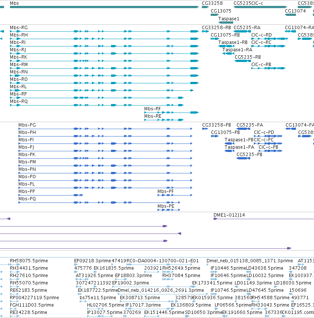Click the CG5235-RB transcript label
This screenshot has width=314, height=318.
click(x=248, y=57)
